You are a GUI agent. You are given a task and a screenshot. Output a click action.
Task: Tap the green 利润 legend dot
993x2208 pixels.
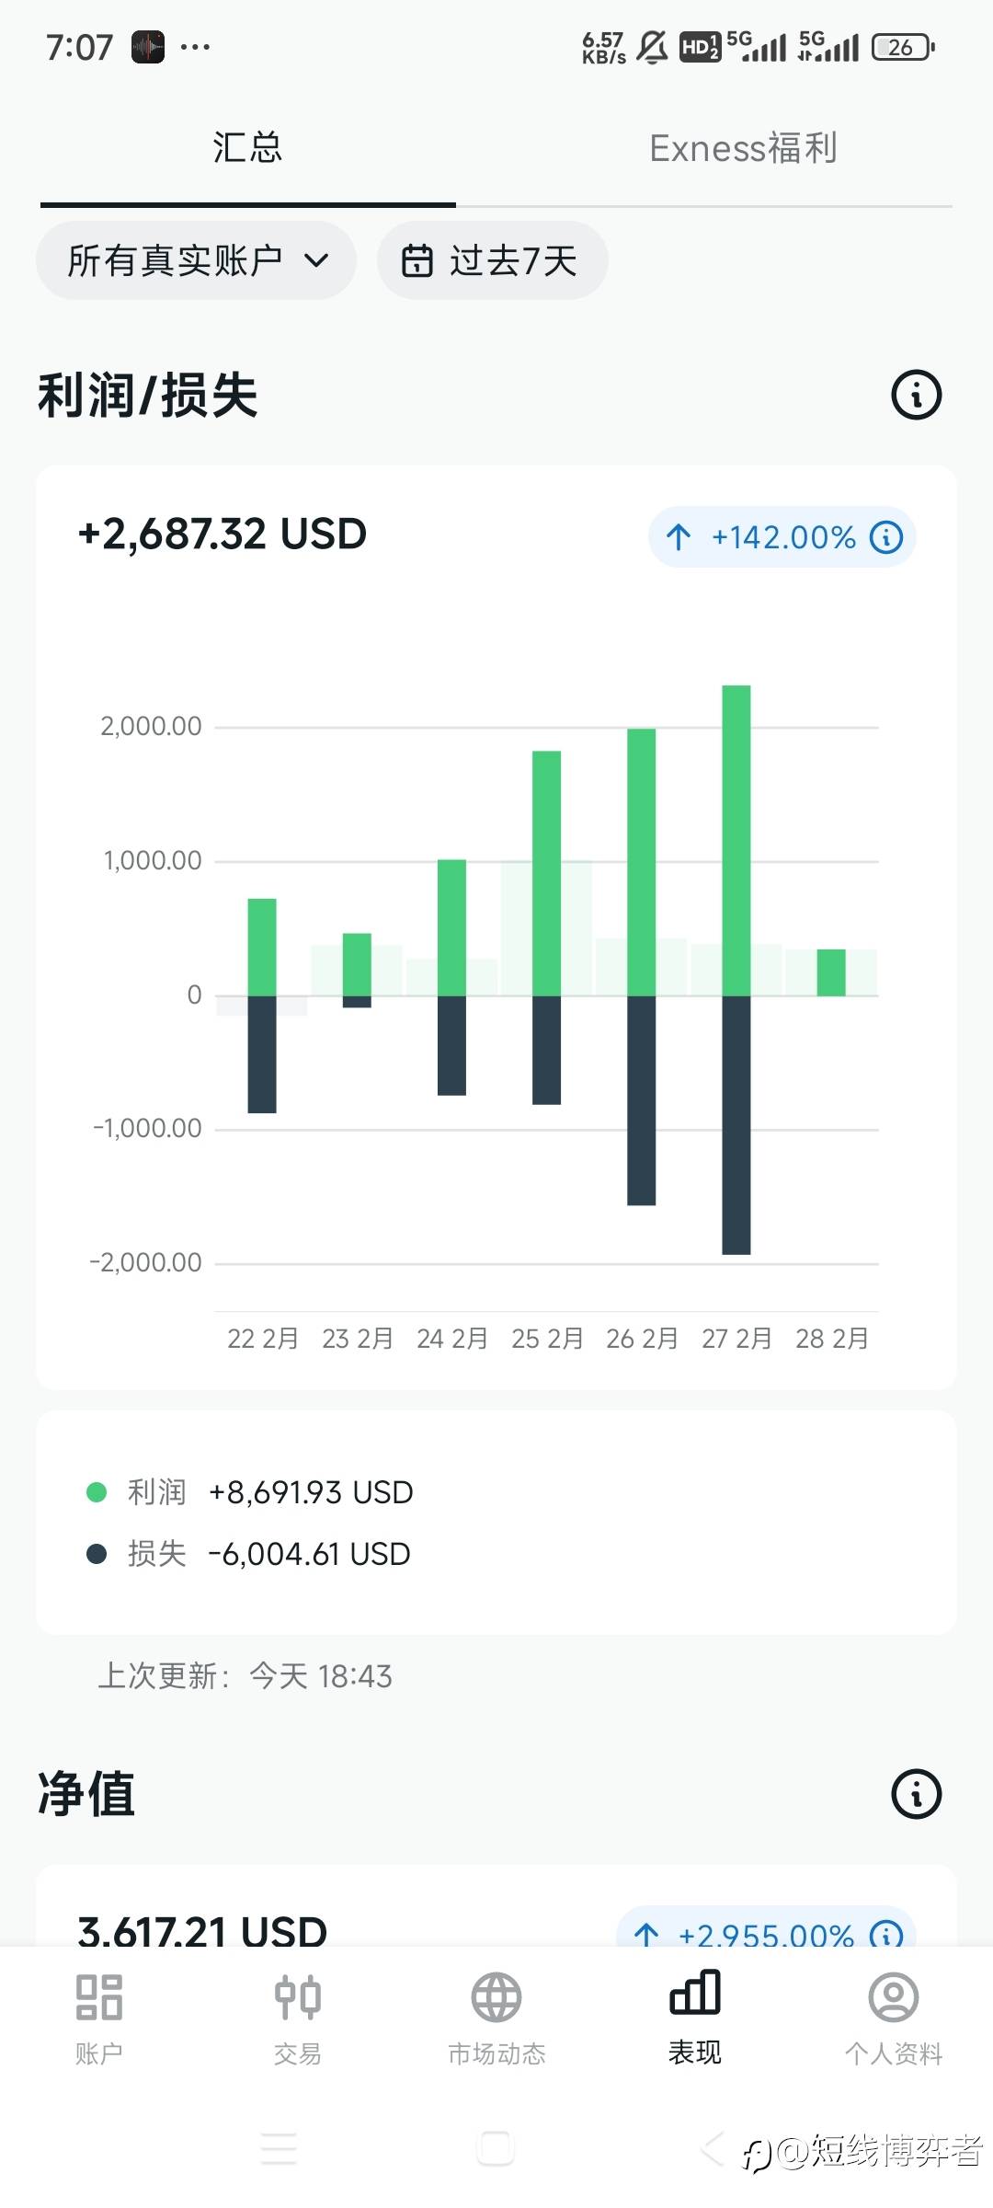tap(97, 1491)
